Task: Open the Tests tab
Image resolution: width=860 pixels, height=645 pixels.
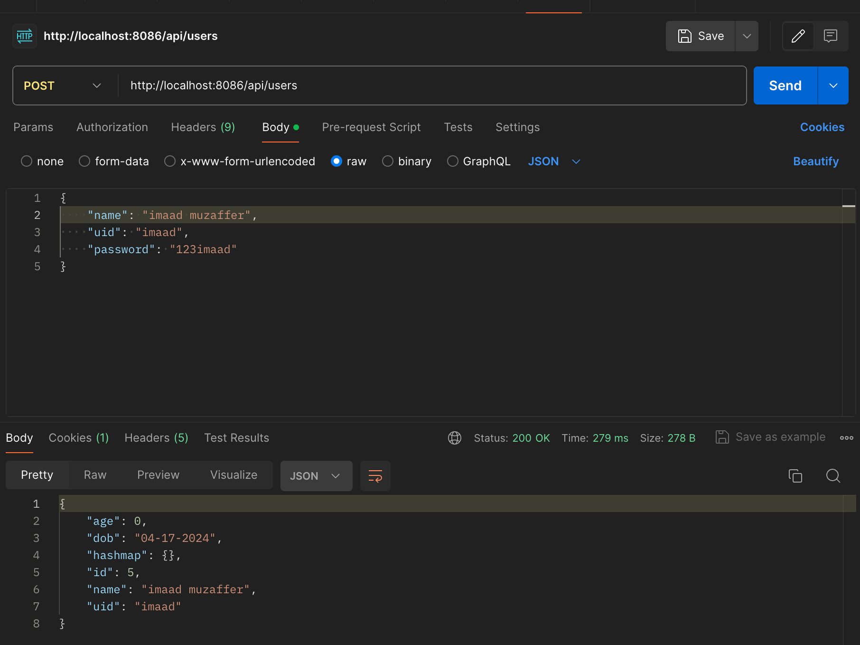Action: 458,127
